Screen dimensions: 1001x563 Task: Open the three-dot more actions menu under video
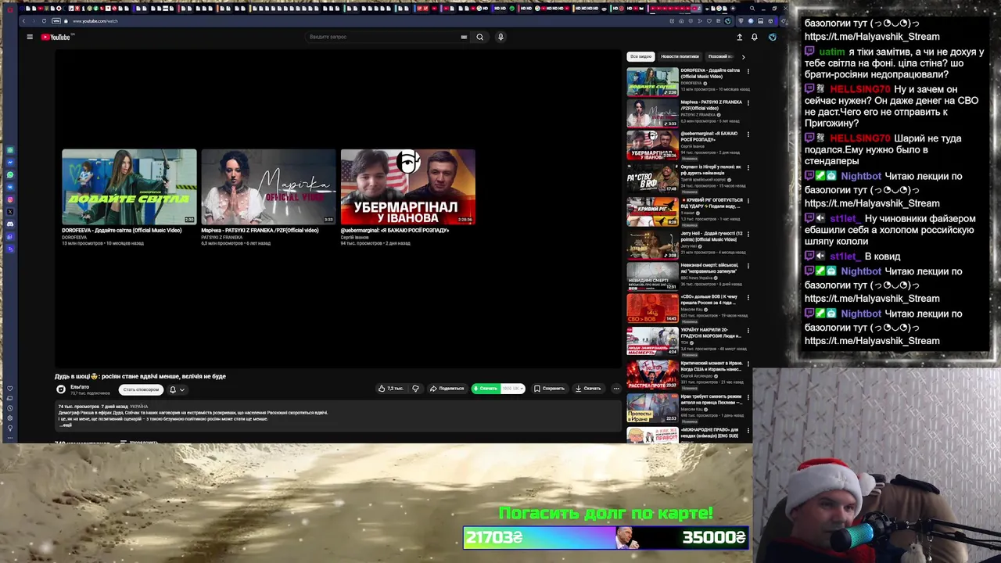click(616, 389)
